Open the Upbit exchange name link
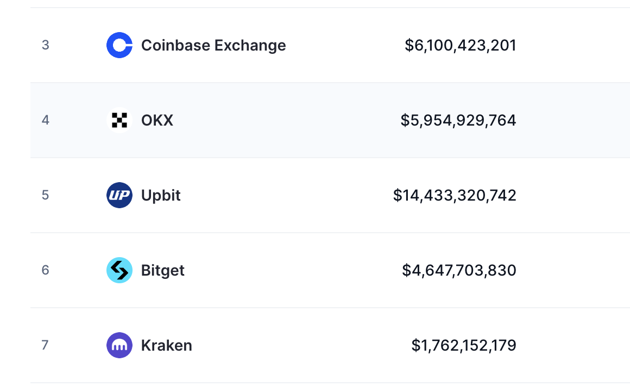The height and width of the screenshot is (386, 630). 161,195
